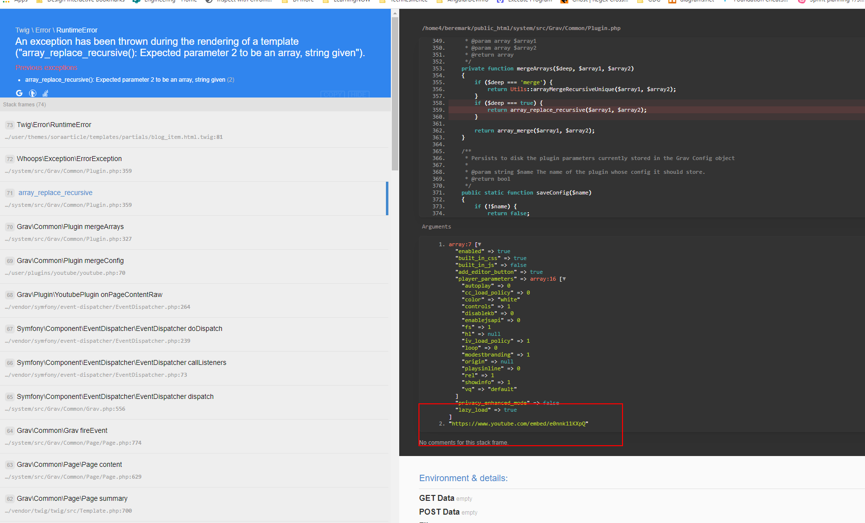Collapse the player_parameters array:16 dump

(563, 279)
